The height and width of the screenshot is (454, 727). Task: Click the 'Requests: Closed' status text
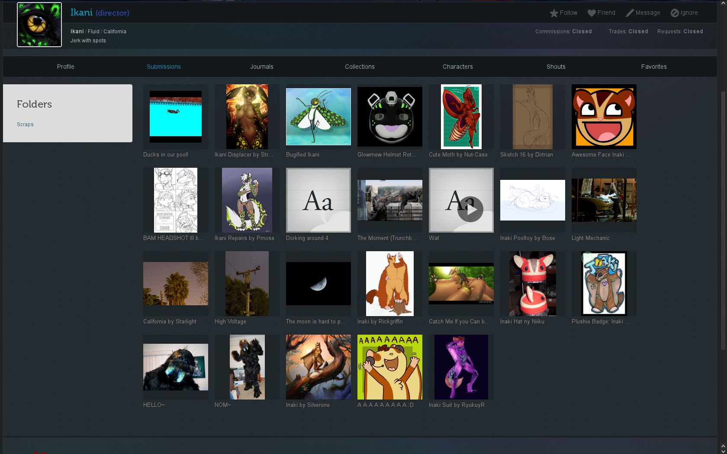680,32
